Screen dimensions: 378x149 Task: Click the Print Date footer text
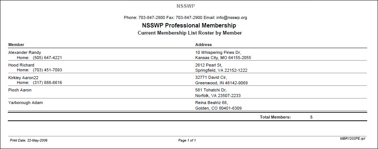(x=29, y=140)
